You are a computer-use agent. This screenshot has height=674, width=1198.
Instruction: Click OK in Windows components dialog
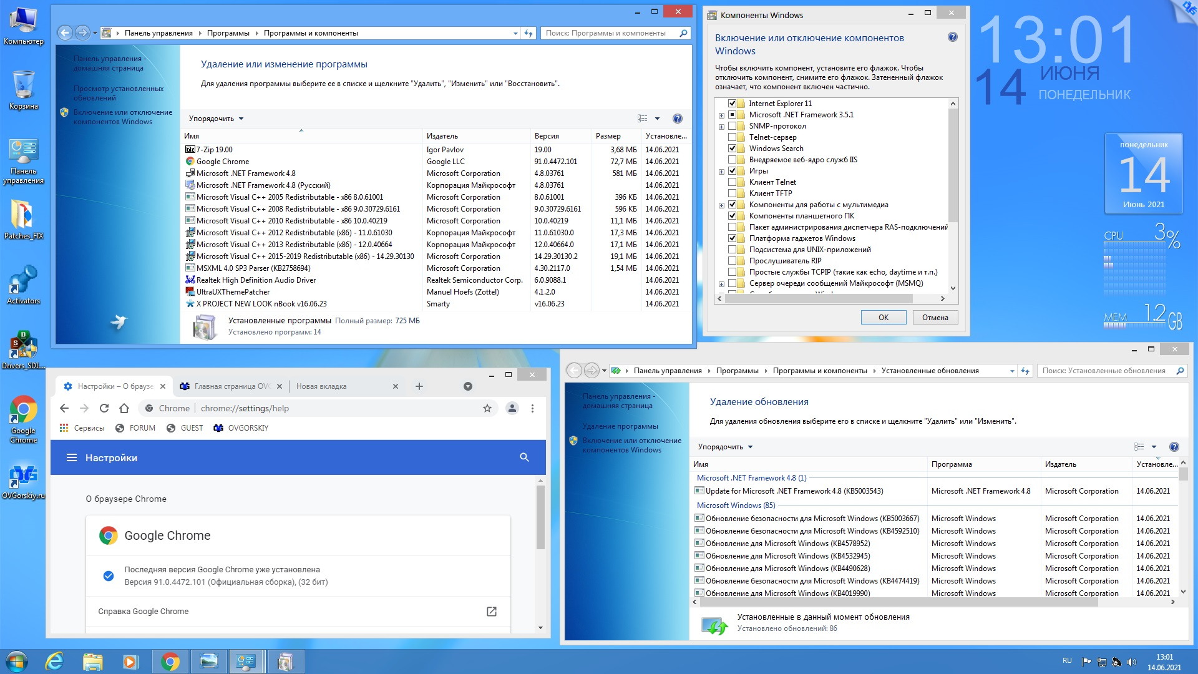click(x=883, y=317)
